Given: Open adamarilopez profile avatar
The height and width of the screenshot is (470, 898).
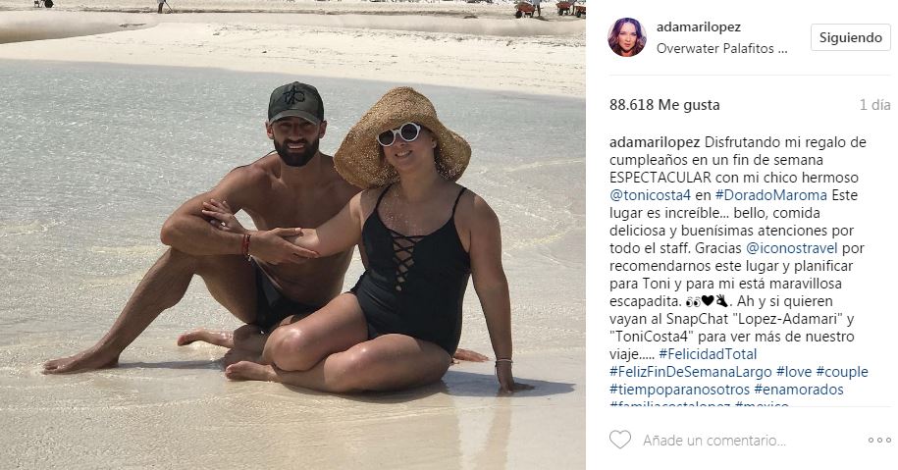Looking at the screenshot, I should (627, 37).
